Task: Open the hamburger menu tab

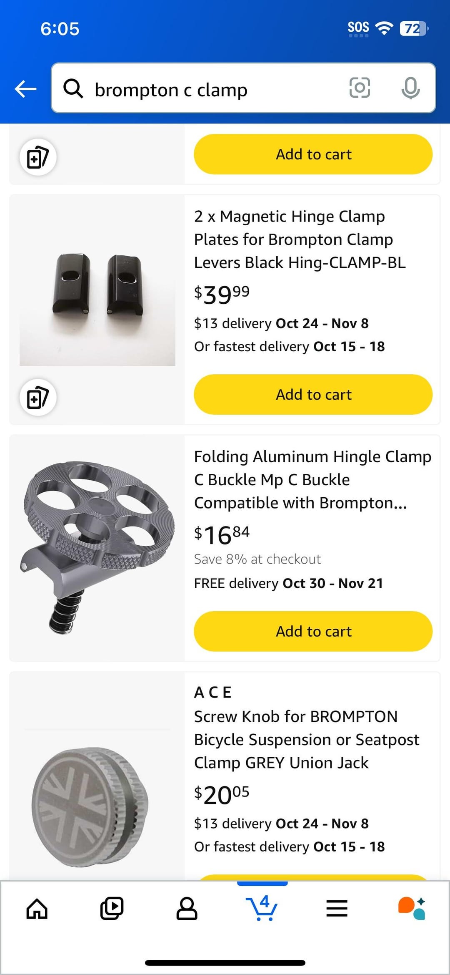Action: tap(337, 908)
